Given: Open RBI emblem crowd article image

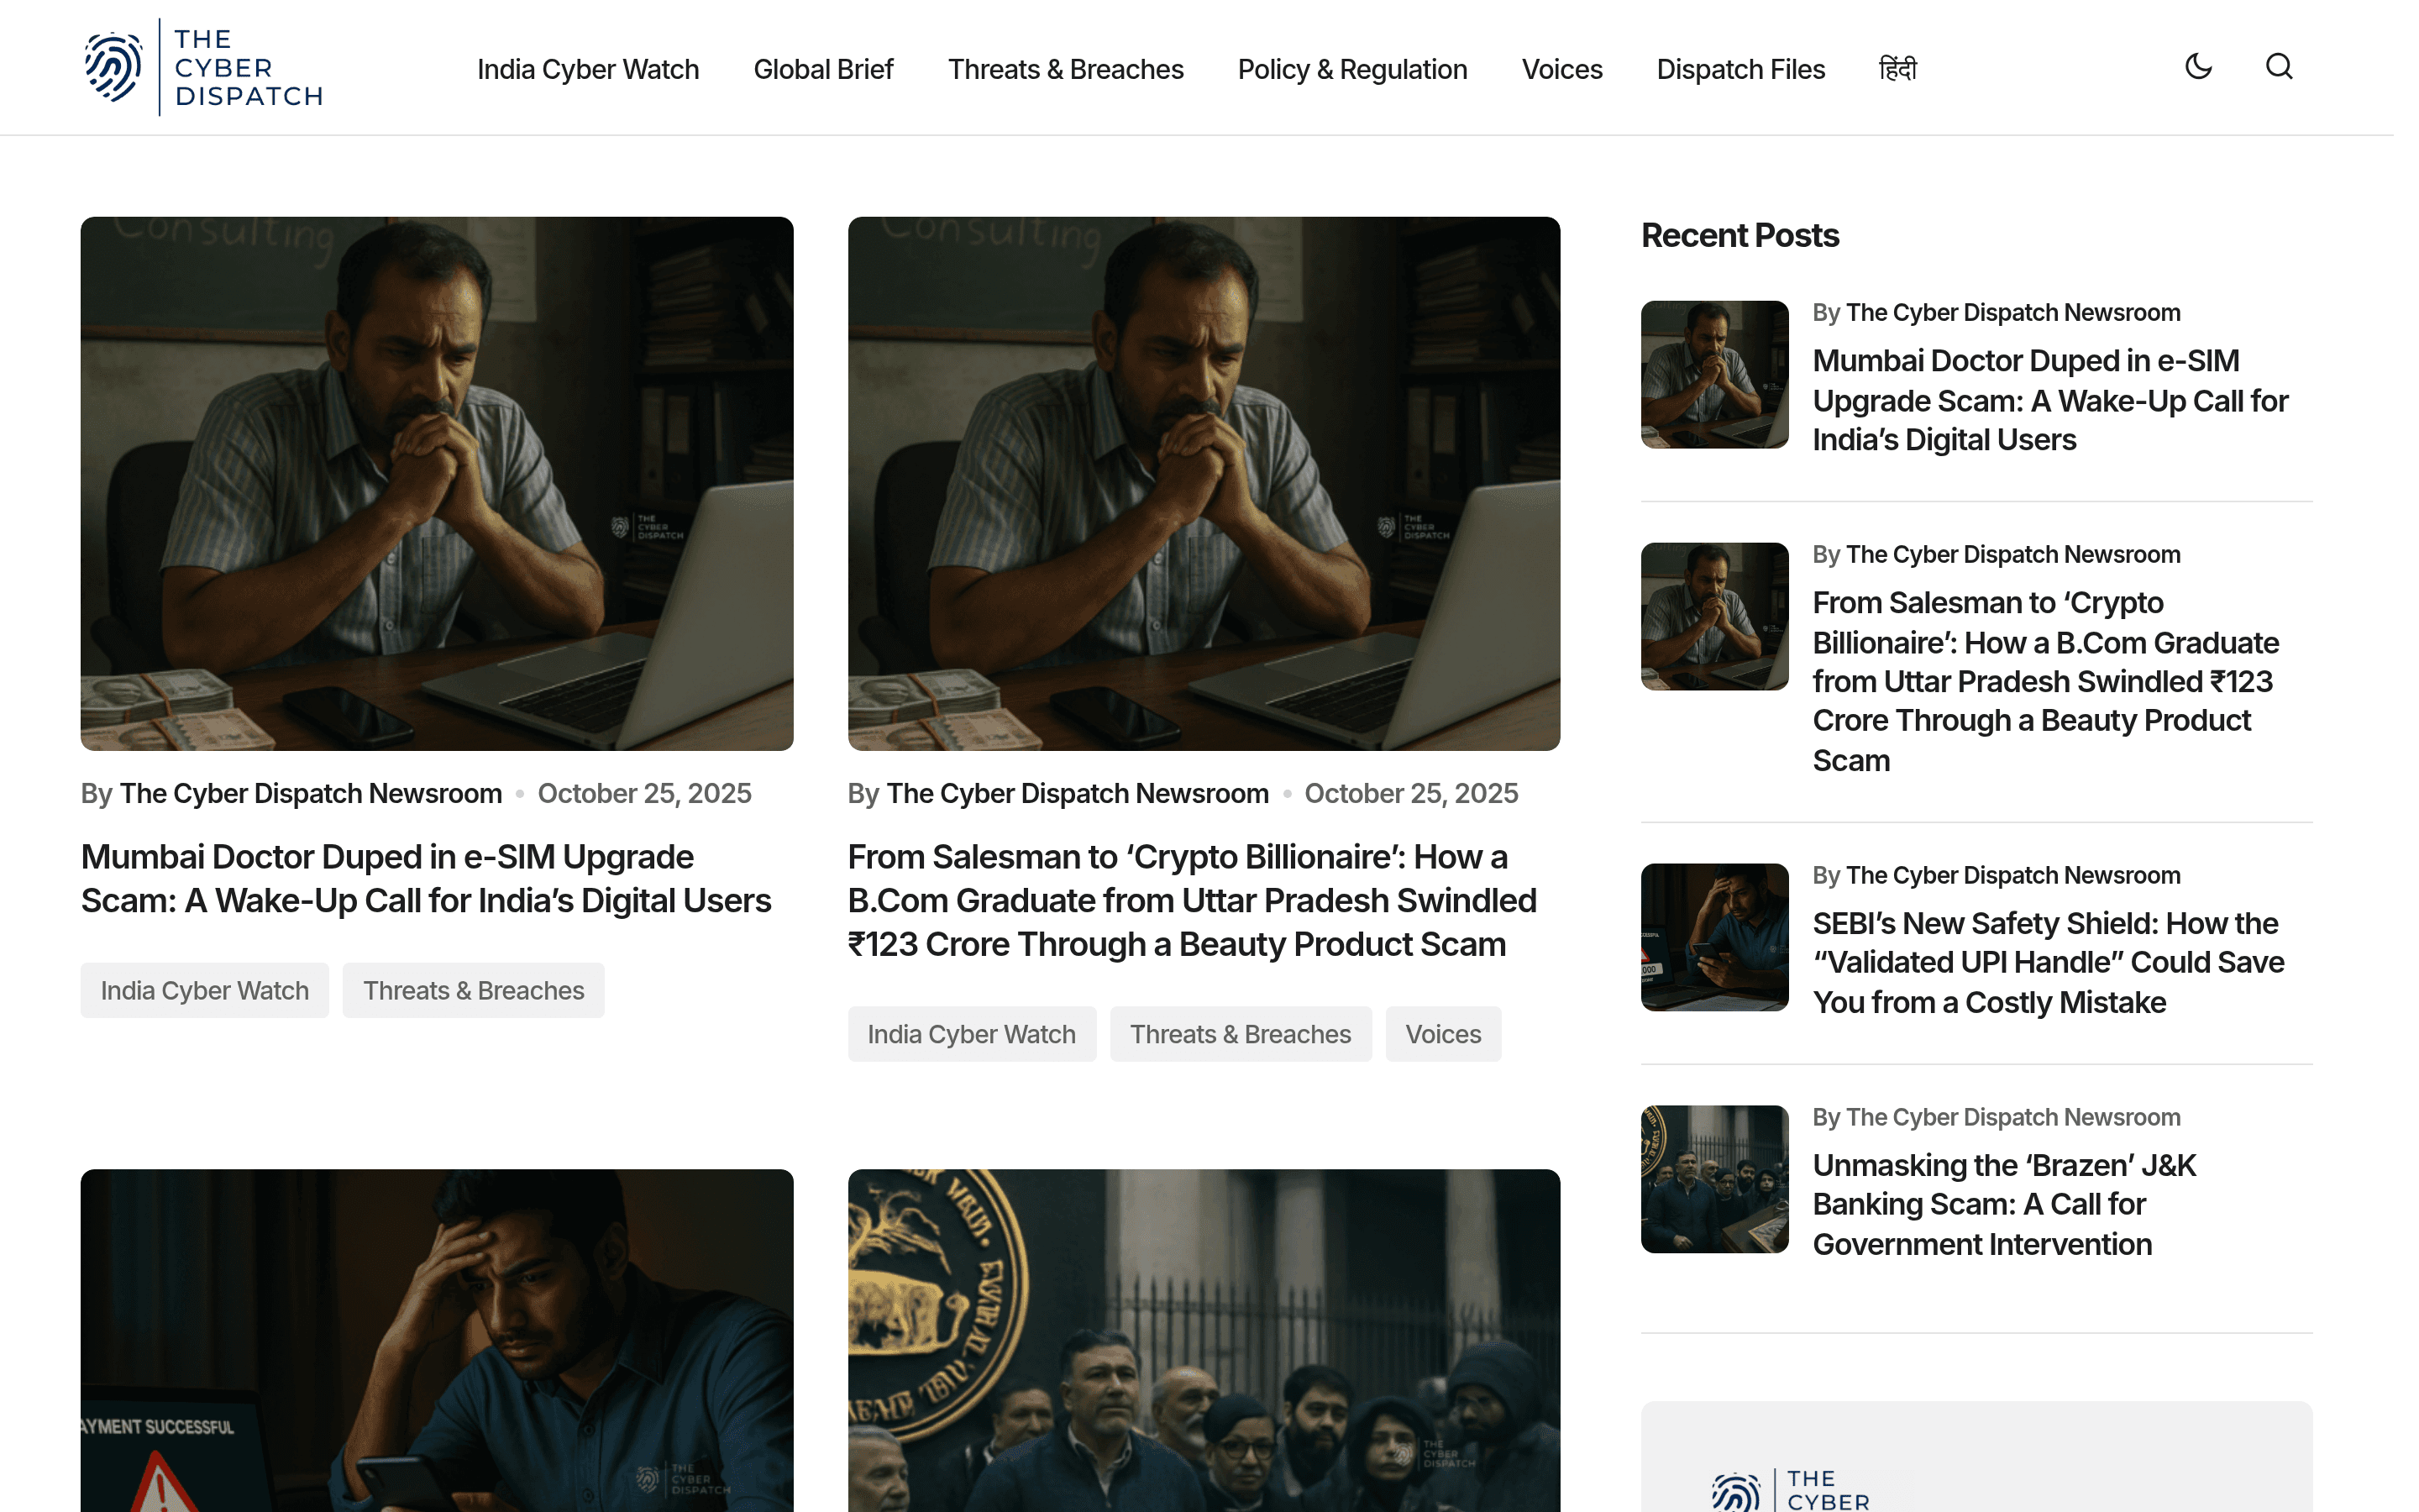Looking at the screenshot, I should [1204, 1340].
